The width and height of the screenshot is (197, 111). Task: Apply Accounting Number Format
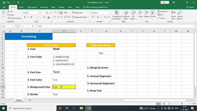click(93, 17)
